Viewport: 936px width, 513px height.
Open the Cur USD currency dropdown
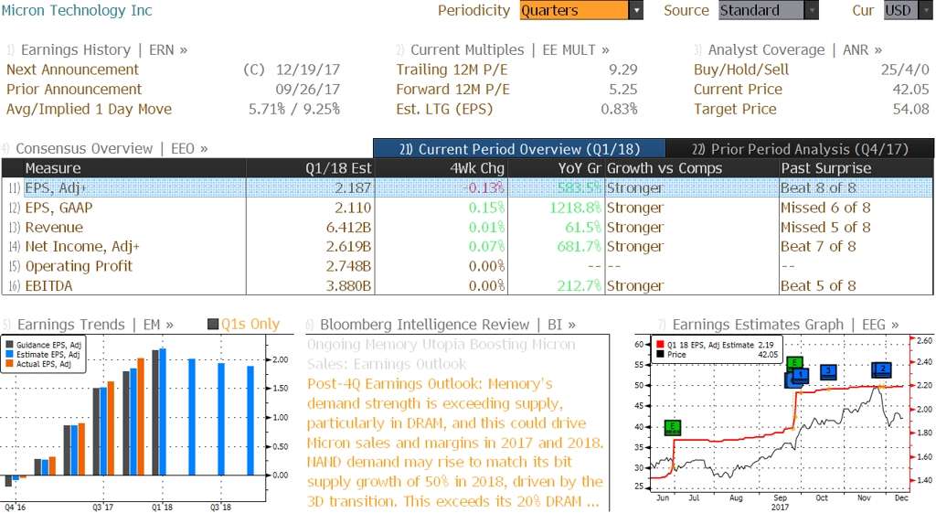[907, 10]
